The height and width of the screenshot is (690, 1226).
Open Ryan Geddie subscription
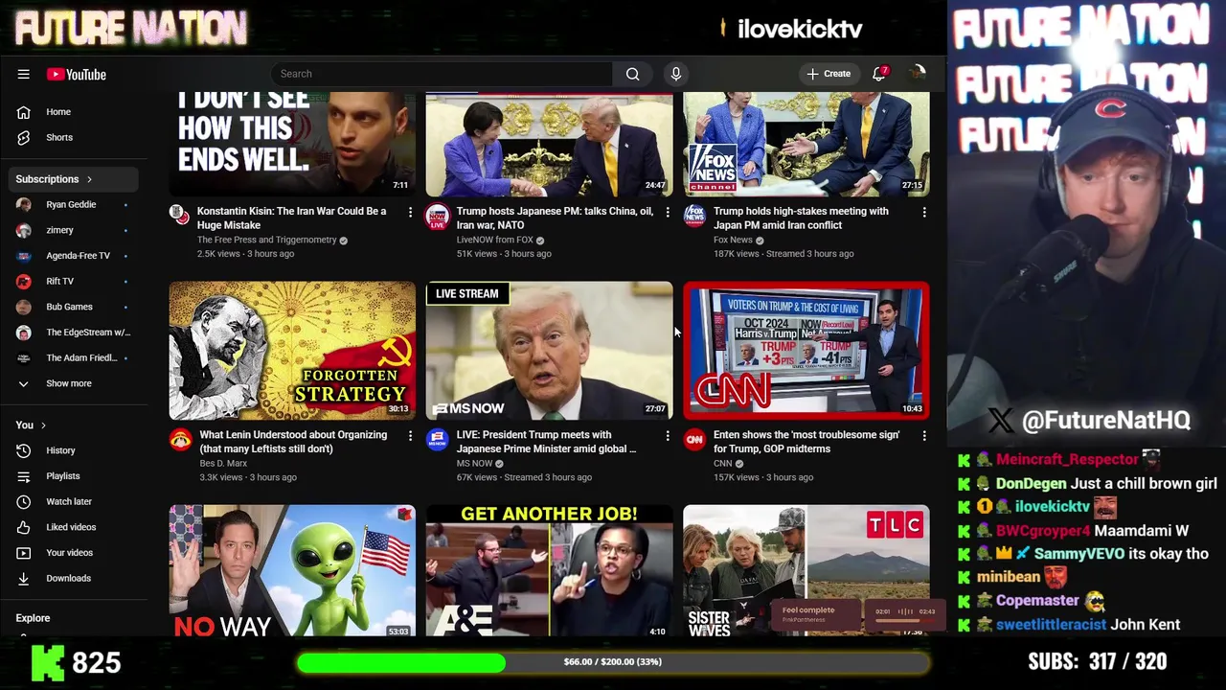pyautogui.click(x=73, y=204)
